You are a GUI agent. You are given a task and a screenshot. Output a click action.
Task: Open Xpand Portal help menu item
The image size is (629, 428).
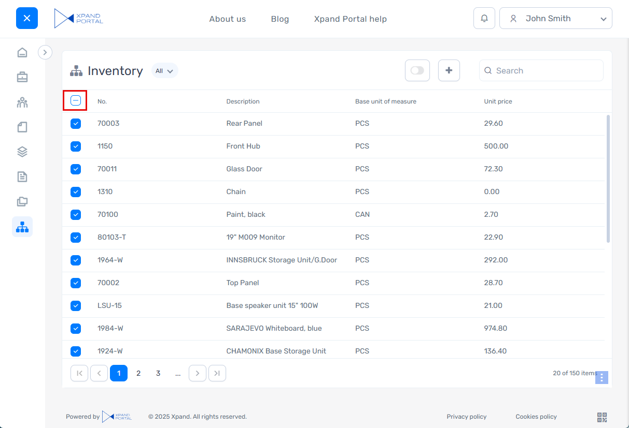[351, 19]
